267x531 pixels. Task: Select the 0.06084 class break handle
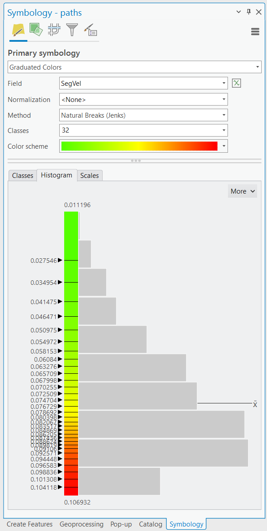[x=60, y=358]
